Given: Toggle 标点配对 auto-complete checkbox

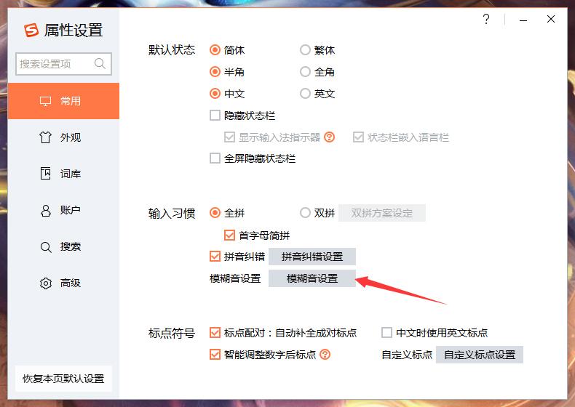Looking at the screenshot, I should [x=215, y=333].
